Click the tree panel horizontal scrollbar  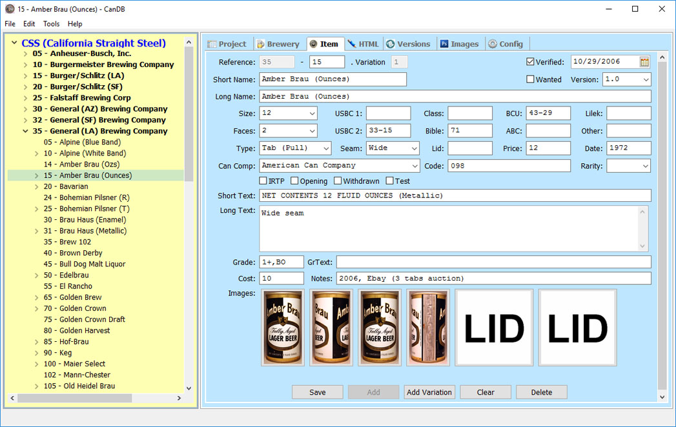pyautogui.click(x=96, y=398)
